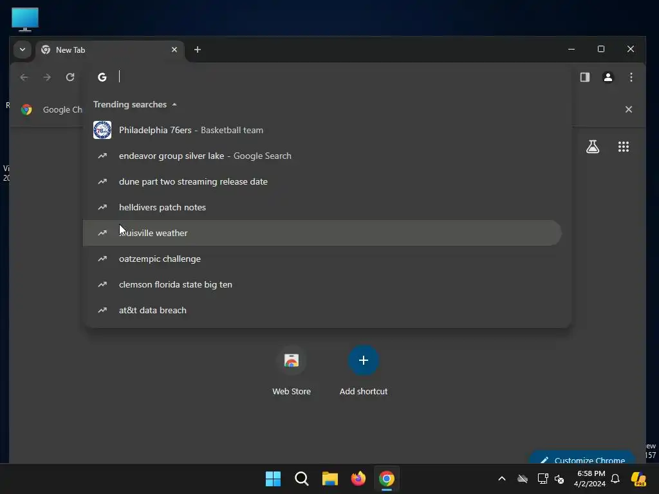Open the clock showing 6:58 PM

[x=589, y=479]
